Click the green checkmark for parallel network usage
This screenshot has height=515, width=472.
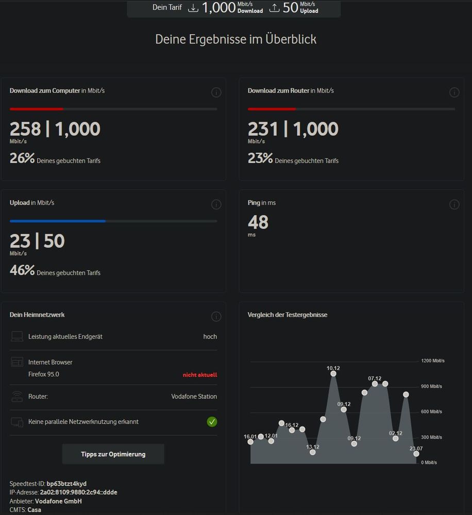212,422
